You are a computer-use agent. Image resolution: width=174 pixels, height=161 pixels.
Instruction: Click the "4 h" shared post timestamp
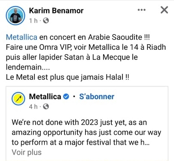pos(33,106)
